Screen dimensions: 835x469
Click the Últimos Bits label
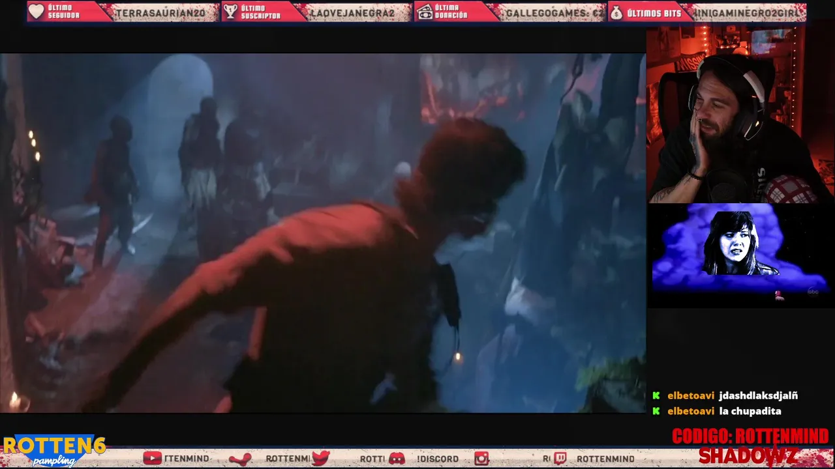coord(654,13)
